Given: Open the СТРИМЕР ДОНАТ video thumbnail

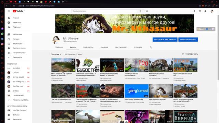Looking at the screenshot, I should pyautogui.click(x=161, y=65).
